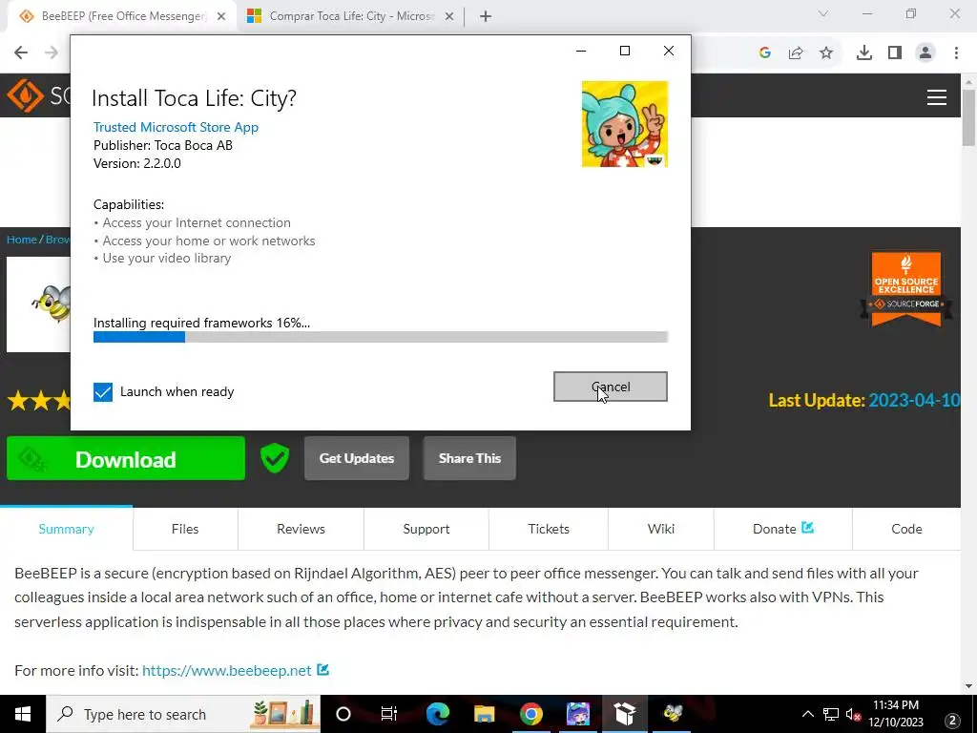Open the purple character app in taskbar
The image size is (977, 733).
coord(577,714)
